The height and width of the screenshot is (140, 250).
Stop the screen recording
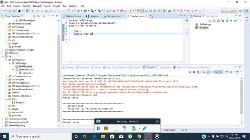tap(106, 128)
